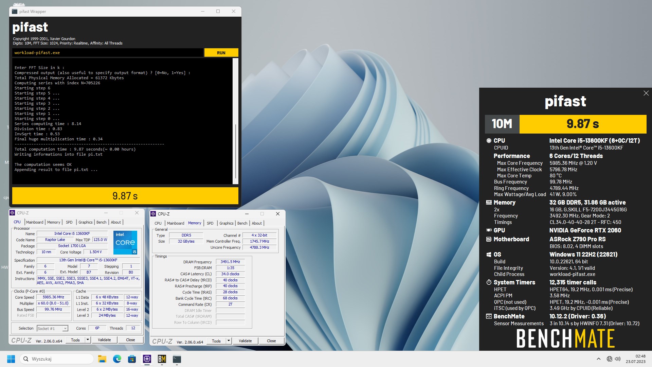Open the CPU tab in right CPU-Z window
This screenshot has height=367, width=652.
point(158,223)
